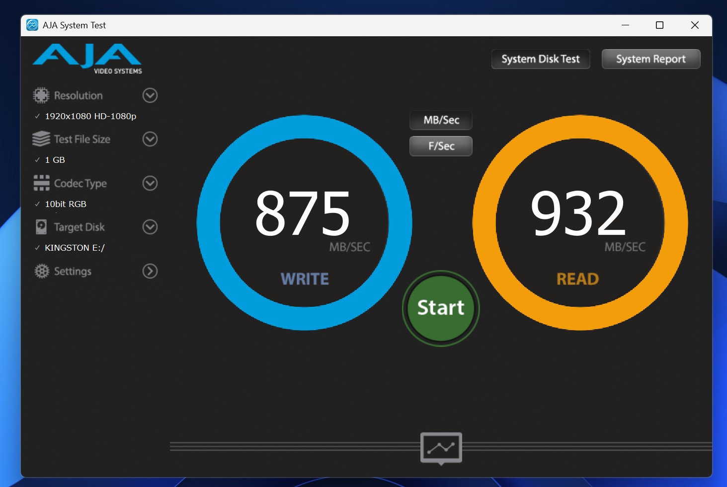Click the Resolution chip icon

tap(41, 95)
